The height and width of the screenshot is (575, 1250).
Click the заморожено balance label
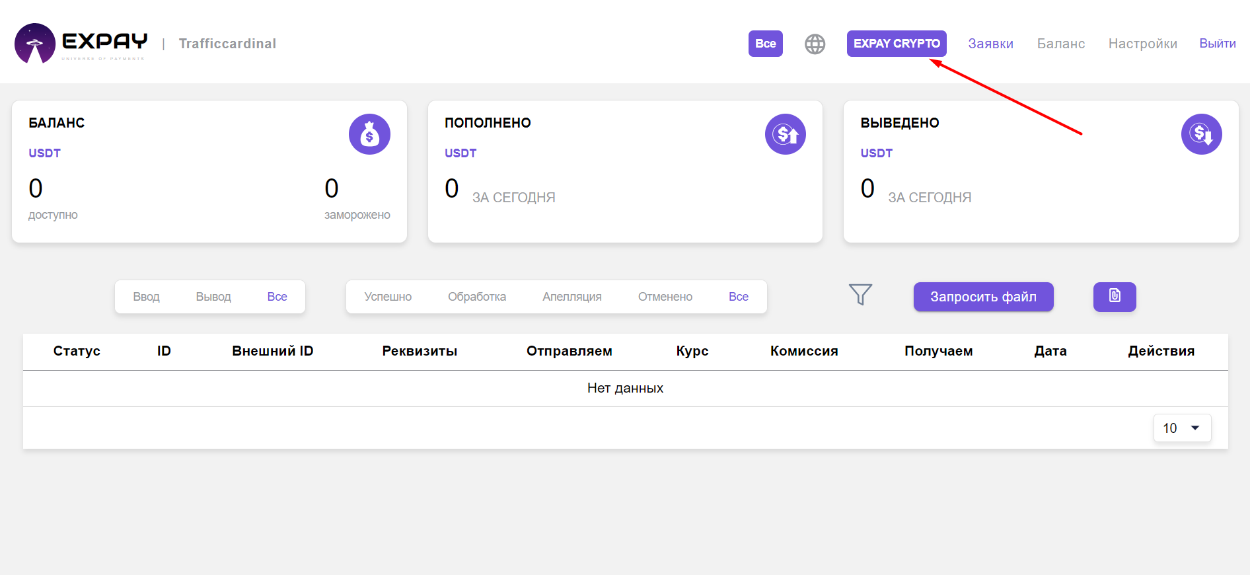357,215
